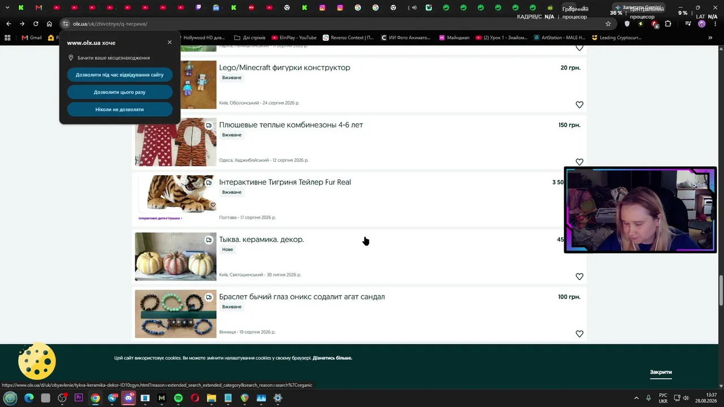The height and width of the screenshot is (407, 724).
Task: Open the browser extensions menu
Action: (668, 24)
